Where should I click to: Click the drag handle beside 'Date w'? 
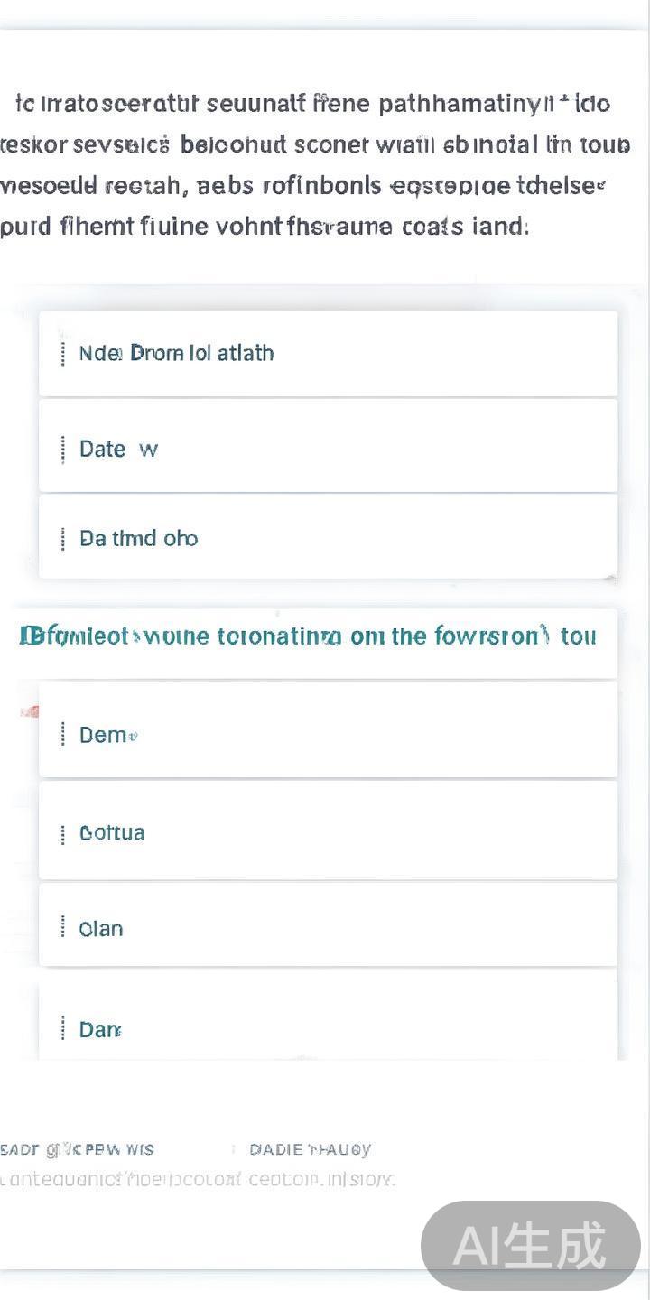click(x=62, y=449)
